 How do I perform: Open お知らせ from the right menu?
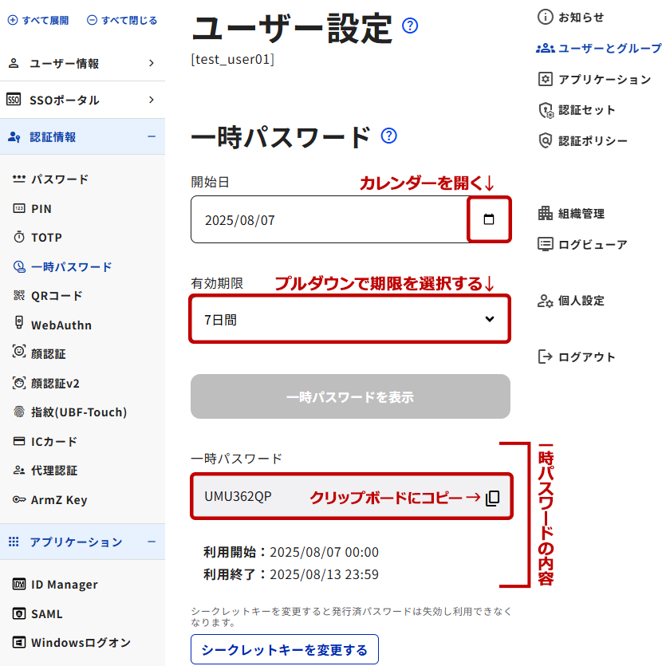click(x=571, y=17)
